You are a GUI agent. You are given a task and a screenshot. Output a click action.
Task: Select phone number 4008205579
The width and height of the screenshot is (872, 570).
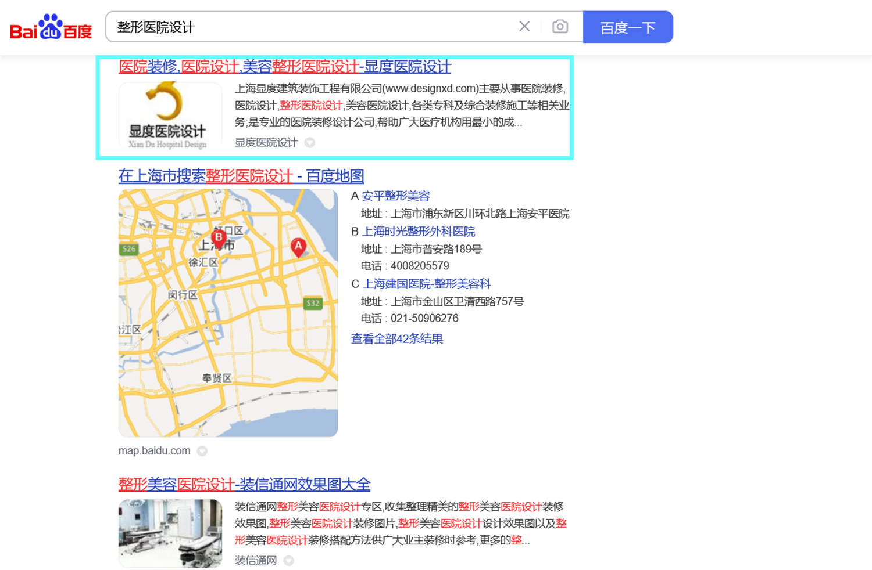click(420, 266)
